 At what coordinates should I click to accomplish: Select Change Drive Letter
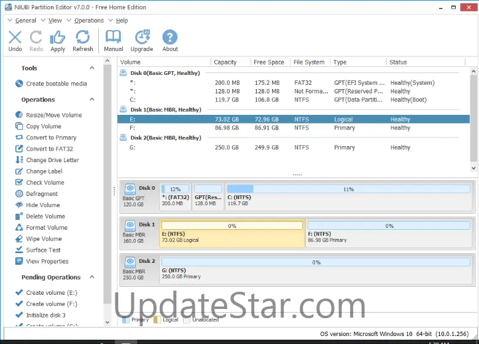point(47,160)
